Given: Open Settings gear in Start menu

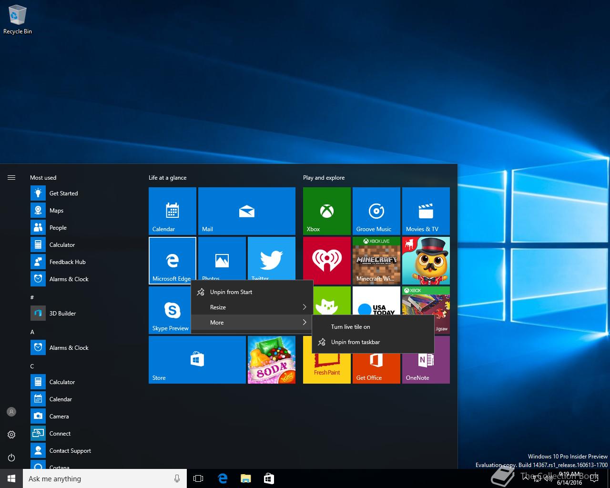Looking at the screenshot, I should pos(11,435).
